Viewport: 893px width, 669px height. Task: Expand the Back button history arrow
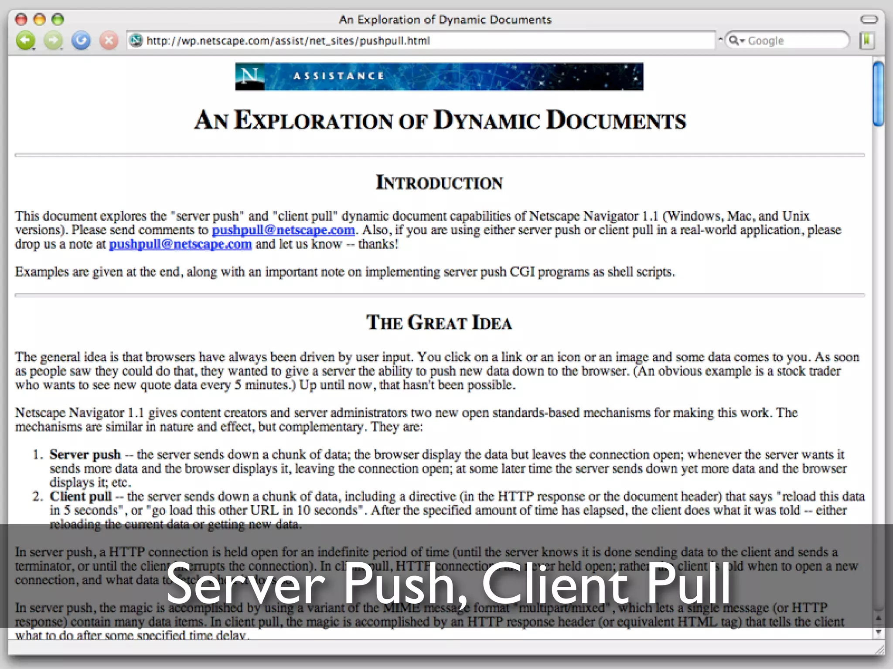[34, 49]
